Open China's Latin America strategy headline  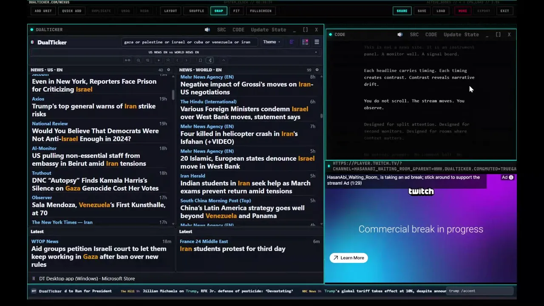(x=242, y=212)
